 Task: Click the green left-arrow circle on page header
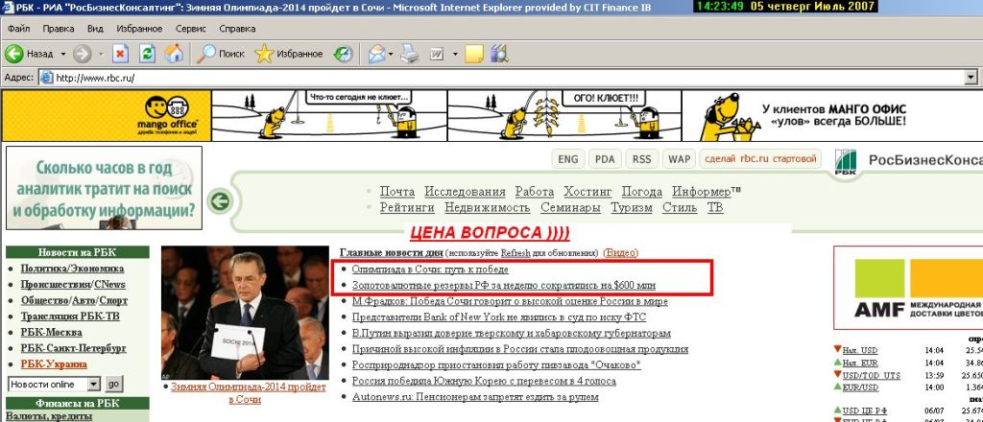[221, 201]
